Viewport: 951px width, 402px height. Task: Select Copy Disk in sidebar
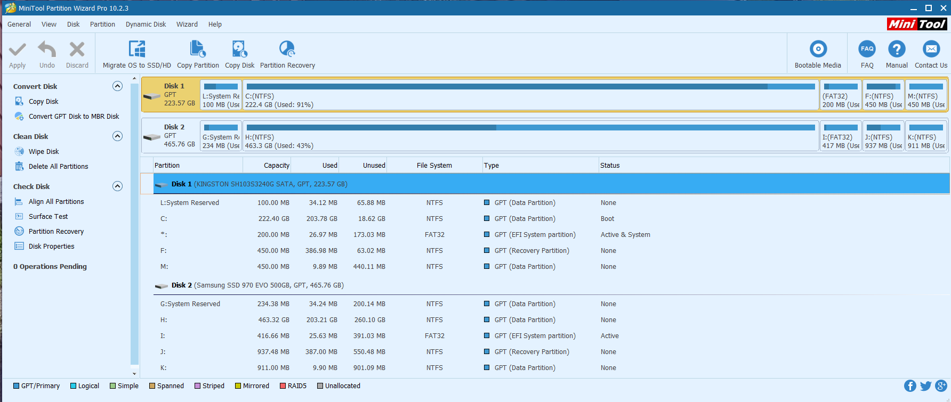[x=44, y=101]
